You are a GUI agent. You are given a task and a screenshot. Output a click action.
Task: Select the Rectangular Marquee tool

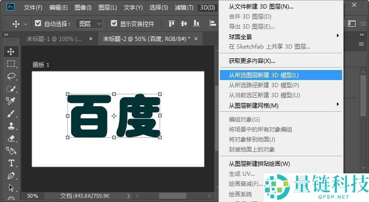pos(11,64)
